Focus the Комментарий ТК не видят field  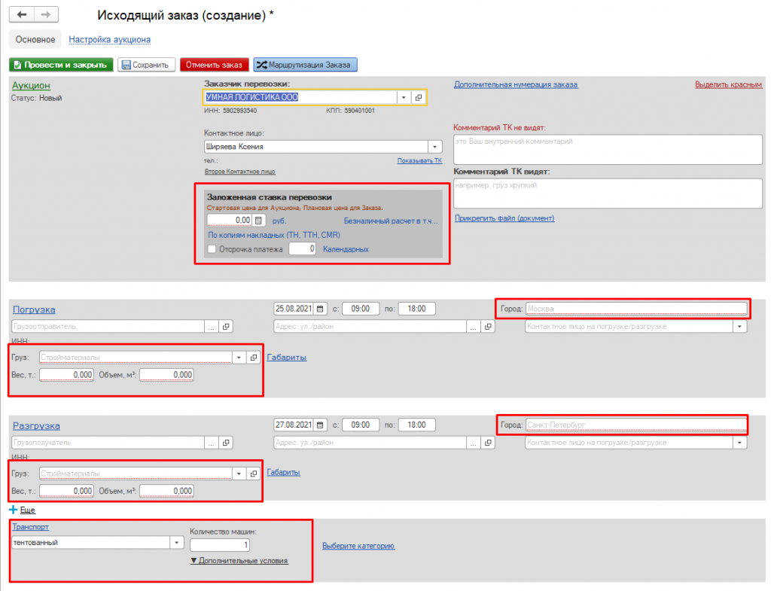pyautogui.click(x=608, y=150)
